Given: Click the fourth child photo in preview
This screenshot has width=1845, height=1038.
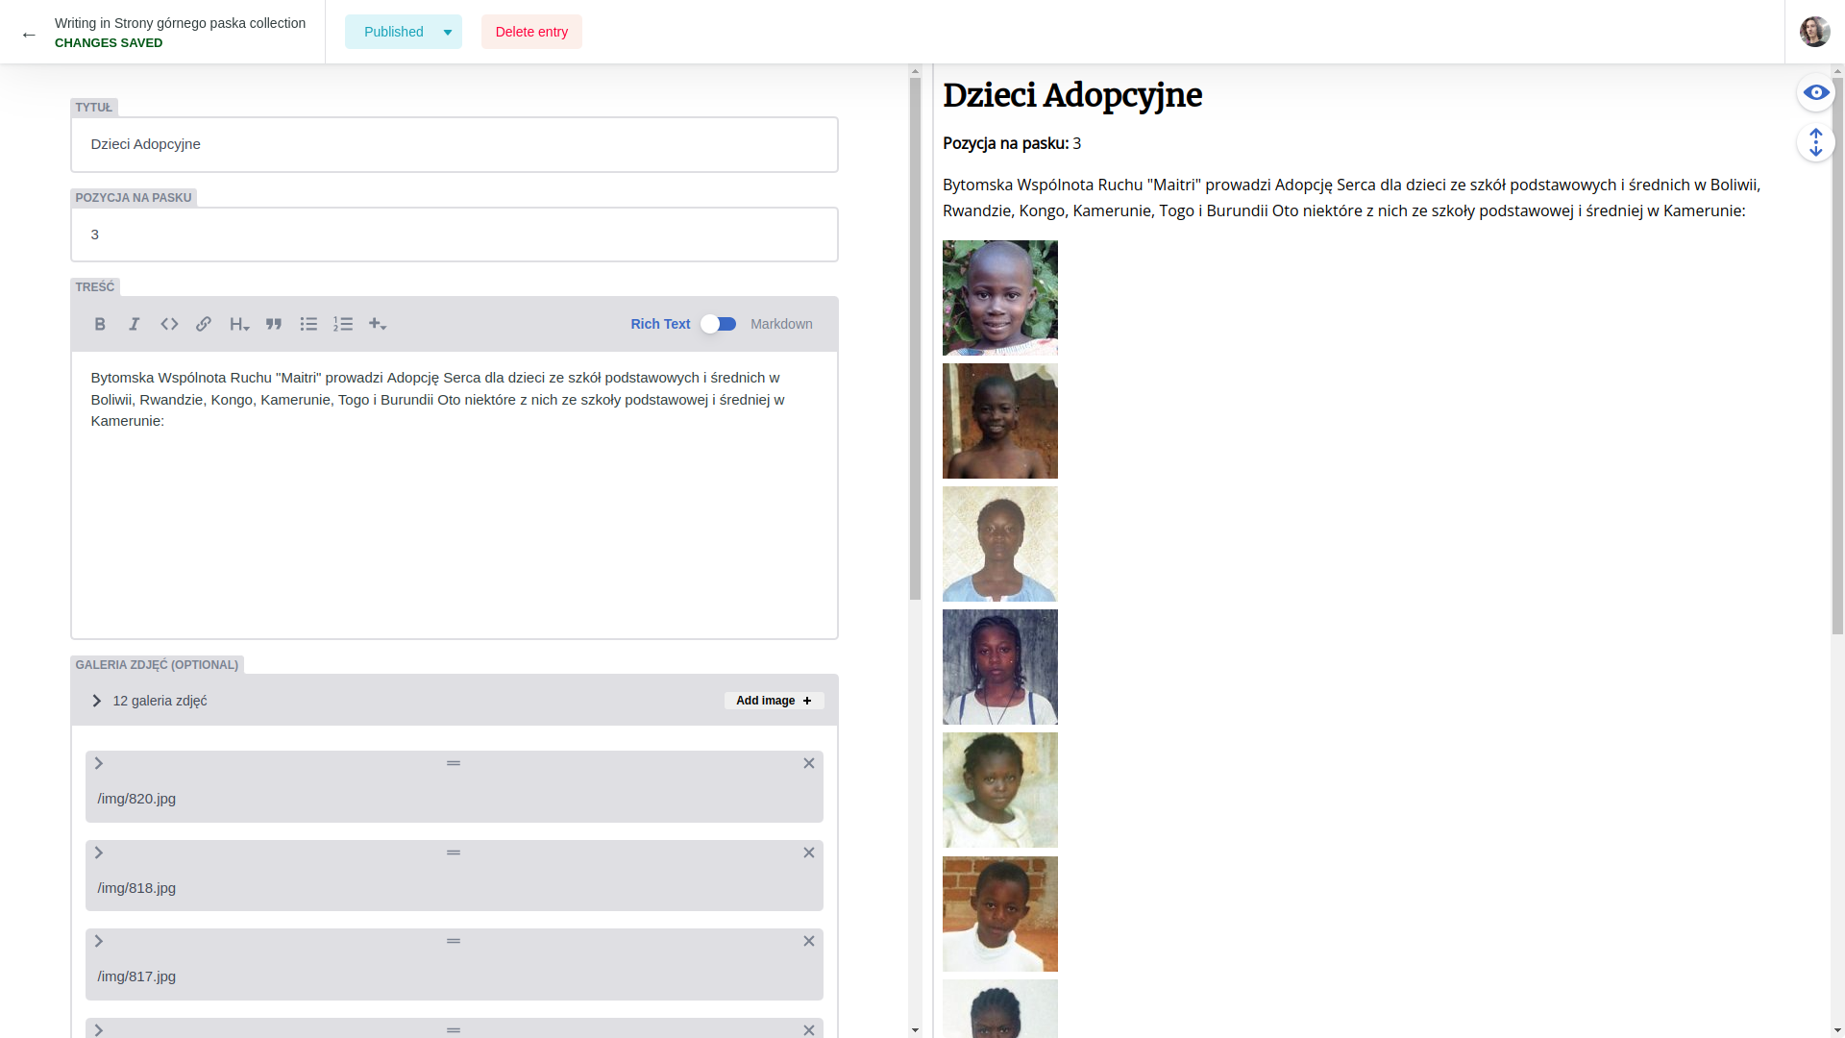Looking at the screenshot, I should (x=1000, y=667).
